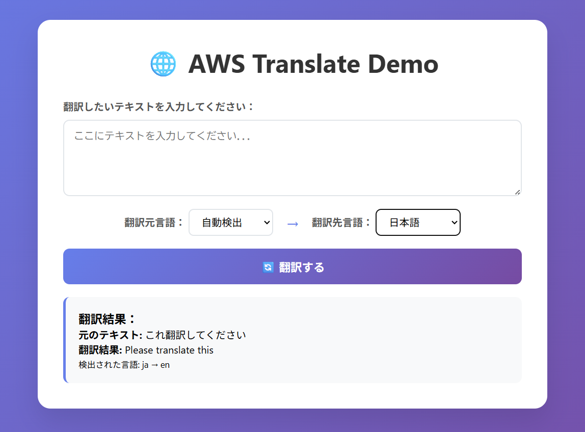Click the translated text Please translate this
The height and width of the screenshot is (432, 585).
(169, 350)
